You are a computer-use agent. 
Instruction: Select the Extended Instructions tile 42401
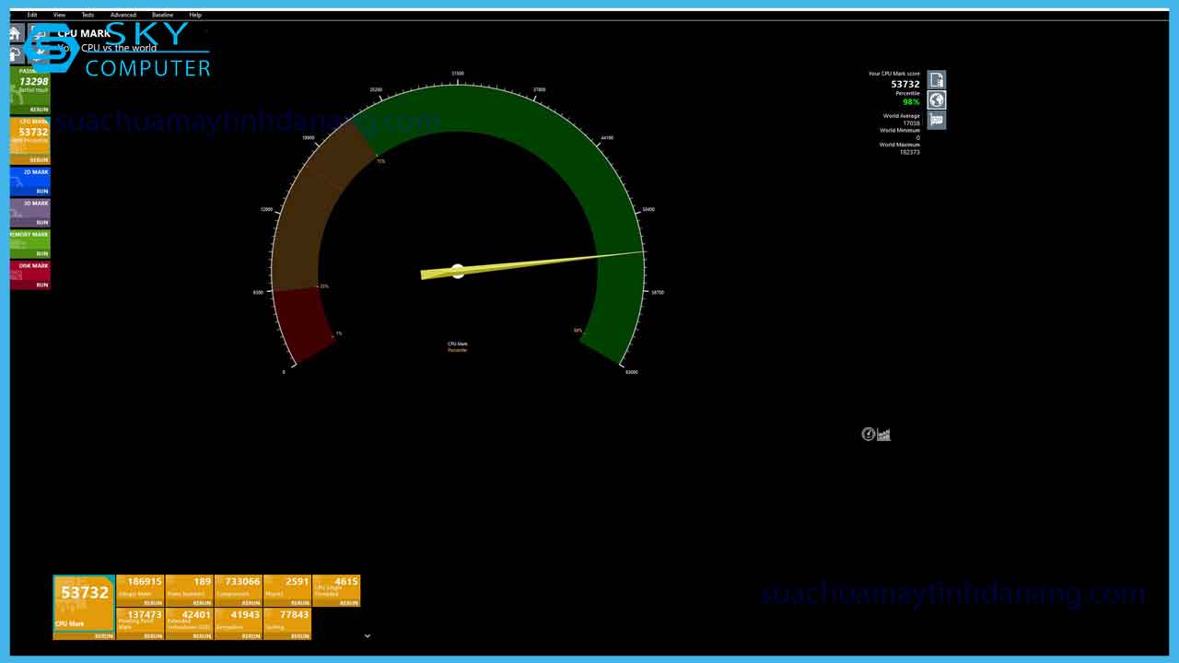(189, 620)
